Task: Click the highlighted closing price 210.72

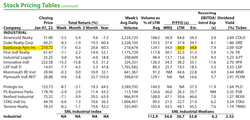Action: point(47,48)
